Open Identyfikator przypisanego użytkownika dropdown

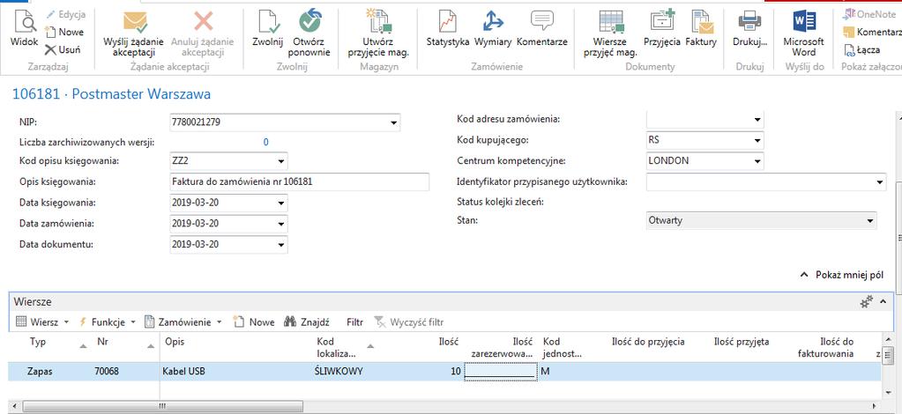coord(880,181)
